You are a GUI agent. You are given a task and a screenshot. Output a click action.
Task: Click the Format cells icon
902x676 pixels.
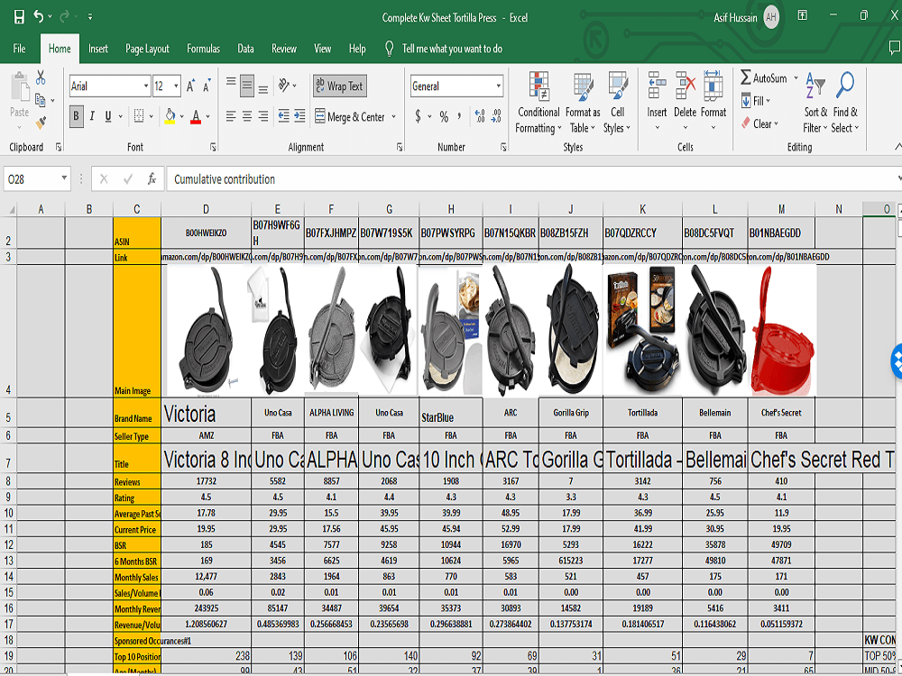click(713, 86)
